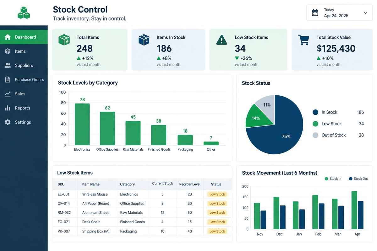Sort by the Current Stock column header
Image resolution: width=377 pixels, height=251 pixels.
tap(163, 184)
